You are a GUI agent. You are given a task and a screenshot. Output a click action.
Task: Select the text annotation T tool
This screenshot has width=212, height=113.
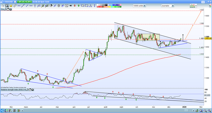point(67,6)
